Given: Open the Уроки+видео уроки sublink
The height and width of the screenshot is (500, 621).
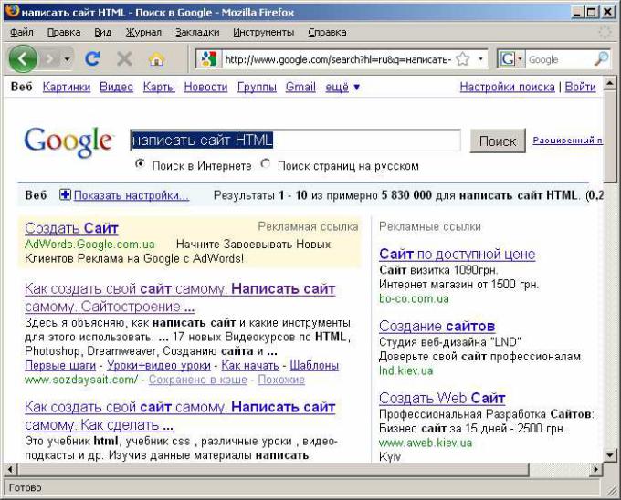Looking at the screenshot, I should 159,366.
